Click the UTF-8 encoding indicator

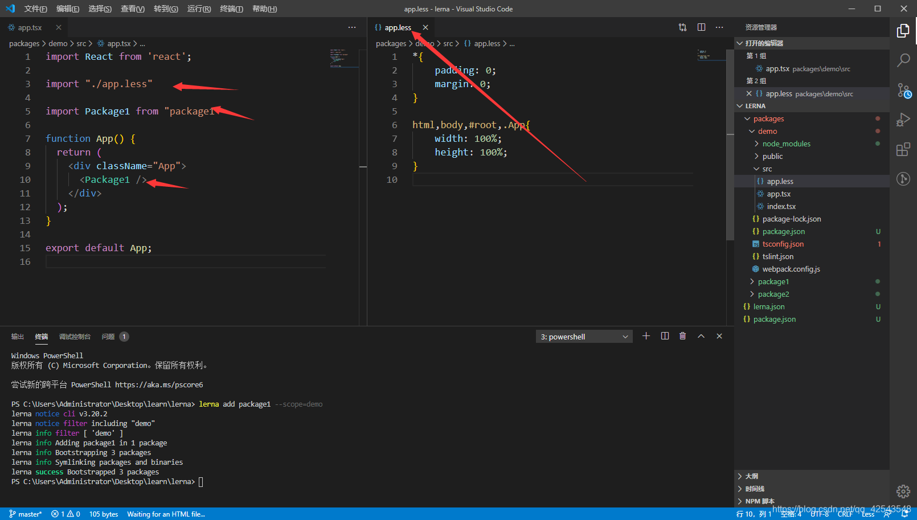(x=820, y=514)
